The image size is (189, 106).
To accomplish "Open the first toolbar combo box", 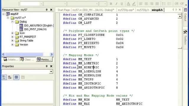I will click(41, 4).
